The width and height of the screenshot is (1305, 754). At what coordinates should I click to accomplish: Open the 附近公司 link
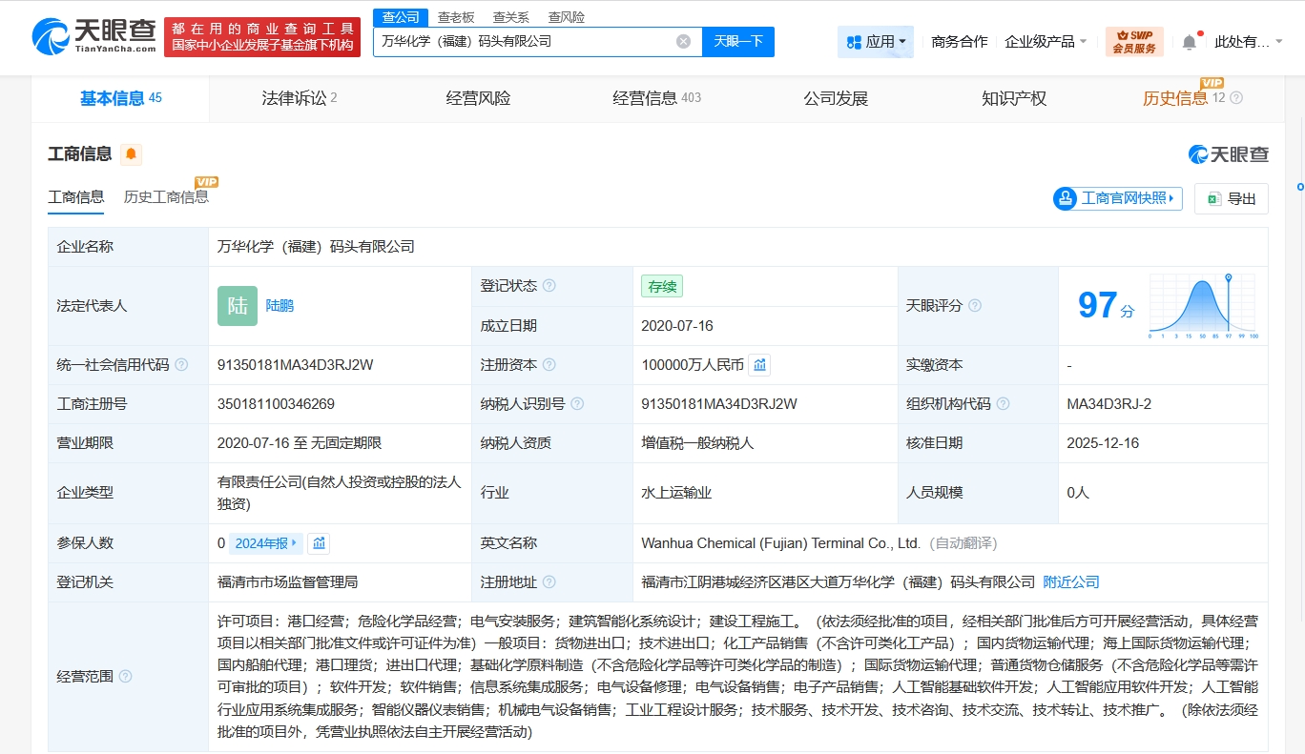pos(1071,581)
